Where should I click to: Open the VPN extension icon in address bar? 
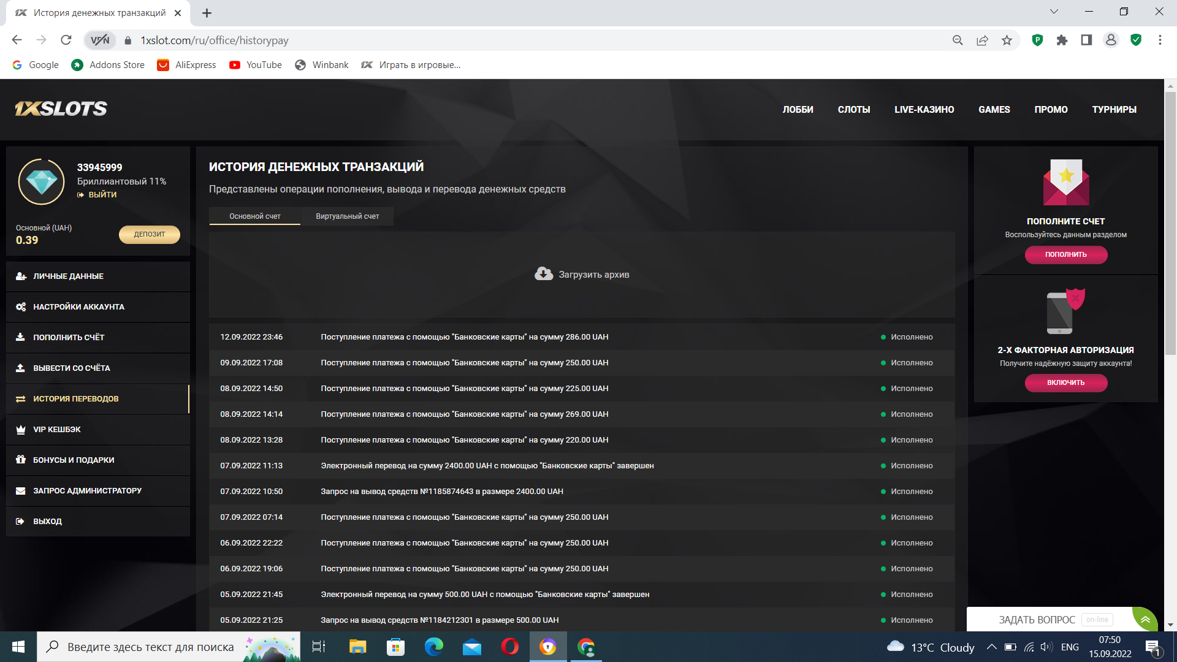coord(100,40)
